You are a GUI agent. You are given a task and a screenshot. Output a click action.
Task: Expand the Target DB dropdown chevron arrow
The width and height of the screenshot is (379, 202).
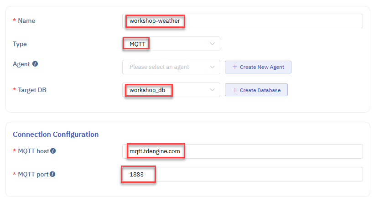212,90
